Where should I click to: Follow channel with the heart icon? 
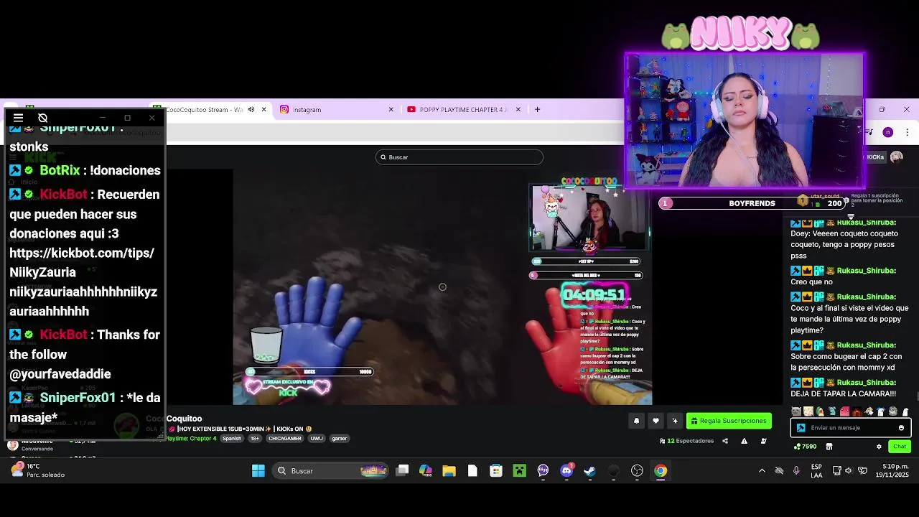click(656, 421)
